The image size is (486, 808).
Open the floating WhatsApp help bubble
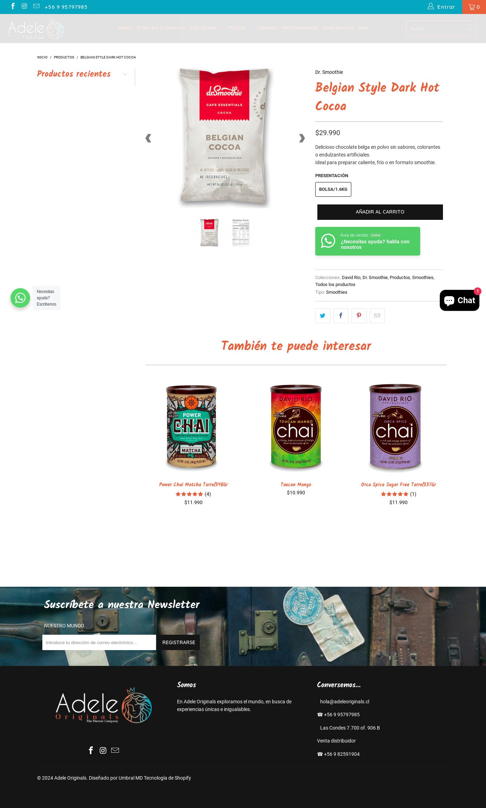click(x=20, y=298)
